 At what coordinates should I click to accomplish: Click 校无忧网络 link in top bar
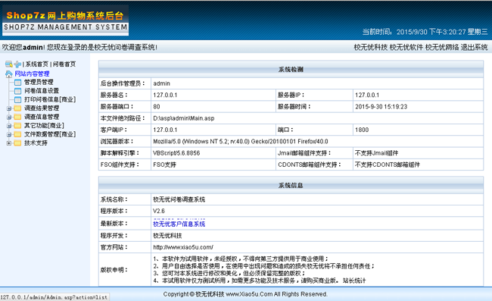click(442, 48)
